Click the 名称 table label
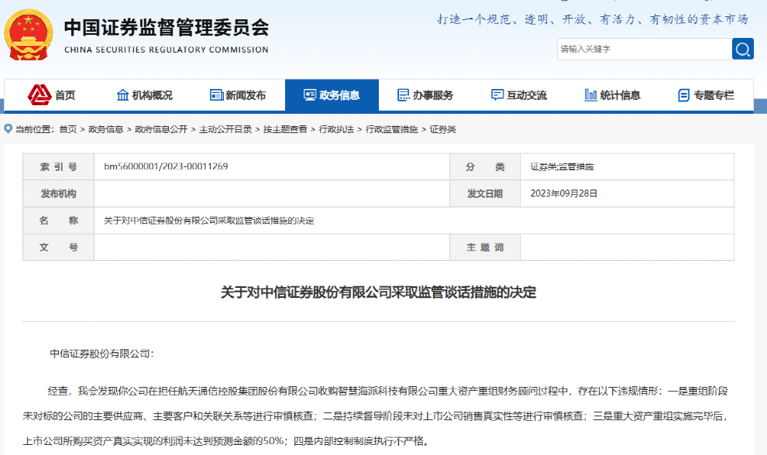The image size is (767, 455). click(58, 221)
